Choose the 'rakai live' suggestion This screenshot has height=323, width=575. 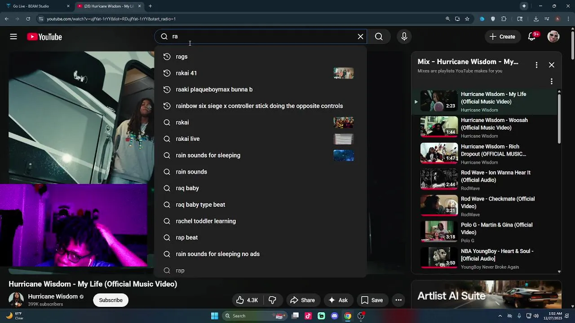pyautogui.click(x=261, y=139)
